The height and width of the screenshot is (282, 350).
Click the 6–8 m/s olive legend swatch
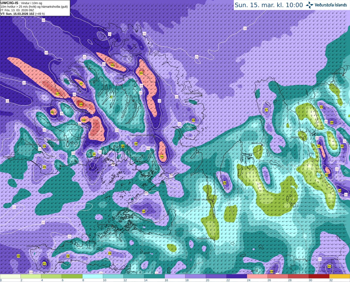point(72,276)
